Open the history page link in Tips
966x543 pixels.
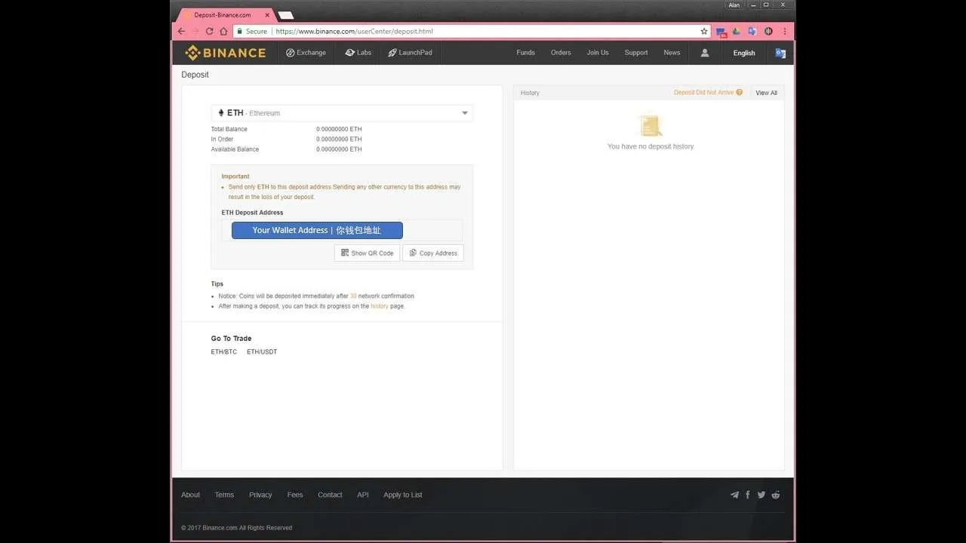[380, 306]
